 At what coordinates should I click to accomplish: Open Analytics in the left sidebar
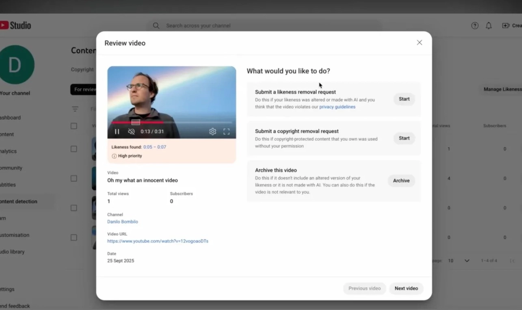[x=8, y=151]
